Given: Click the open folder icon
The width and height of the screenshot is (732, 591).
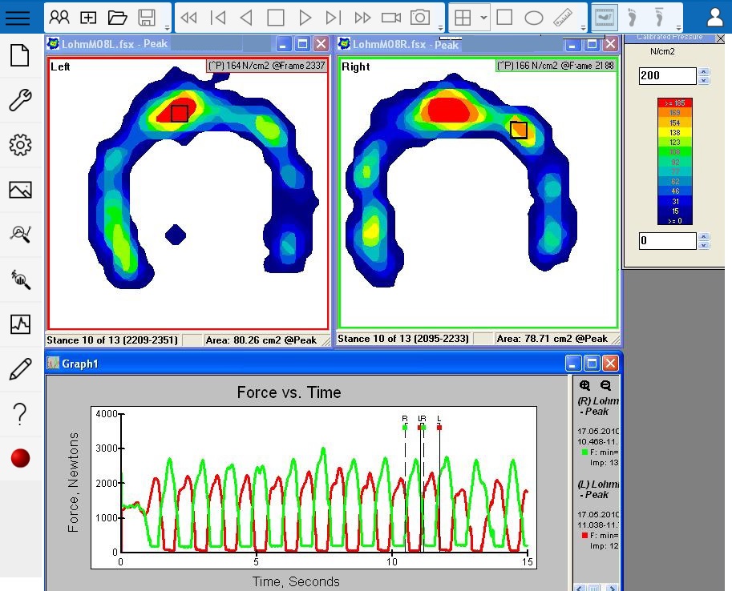Looking at the screenshot, I should pos(117,18).
